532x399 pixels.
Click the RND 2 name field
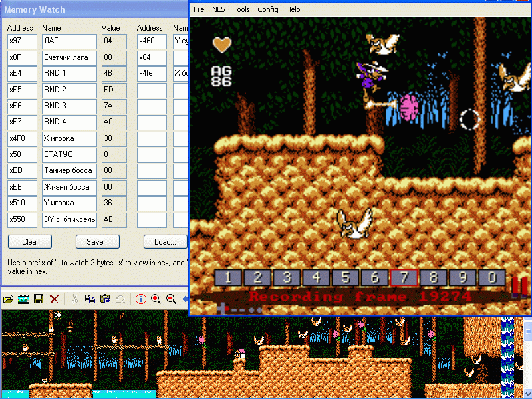pos(69,90)
